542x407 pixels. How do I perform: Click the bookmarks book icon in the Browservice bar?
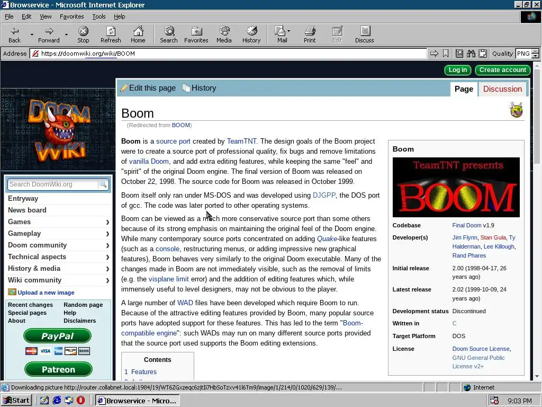[459, 54]
